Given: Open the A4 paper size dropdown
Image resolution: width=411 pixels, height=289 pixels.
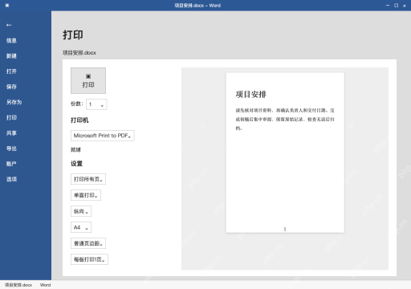Looking at the screenshot, I should (81, 227).
